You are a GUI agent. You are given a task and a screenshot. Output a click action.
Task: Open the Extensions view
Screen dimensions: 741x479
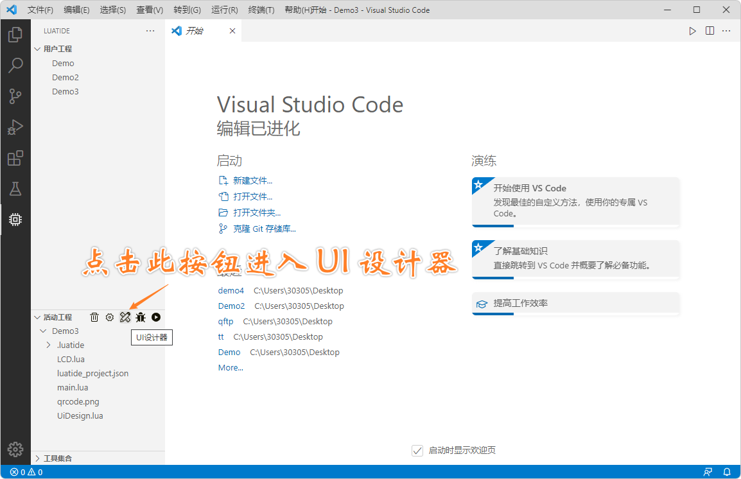[x=15, y=158]
